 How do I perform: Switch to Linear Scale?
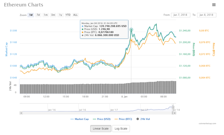101,129
